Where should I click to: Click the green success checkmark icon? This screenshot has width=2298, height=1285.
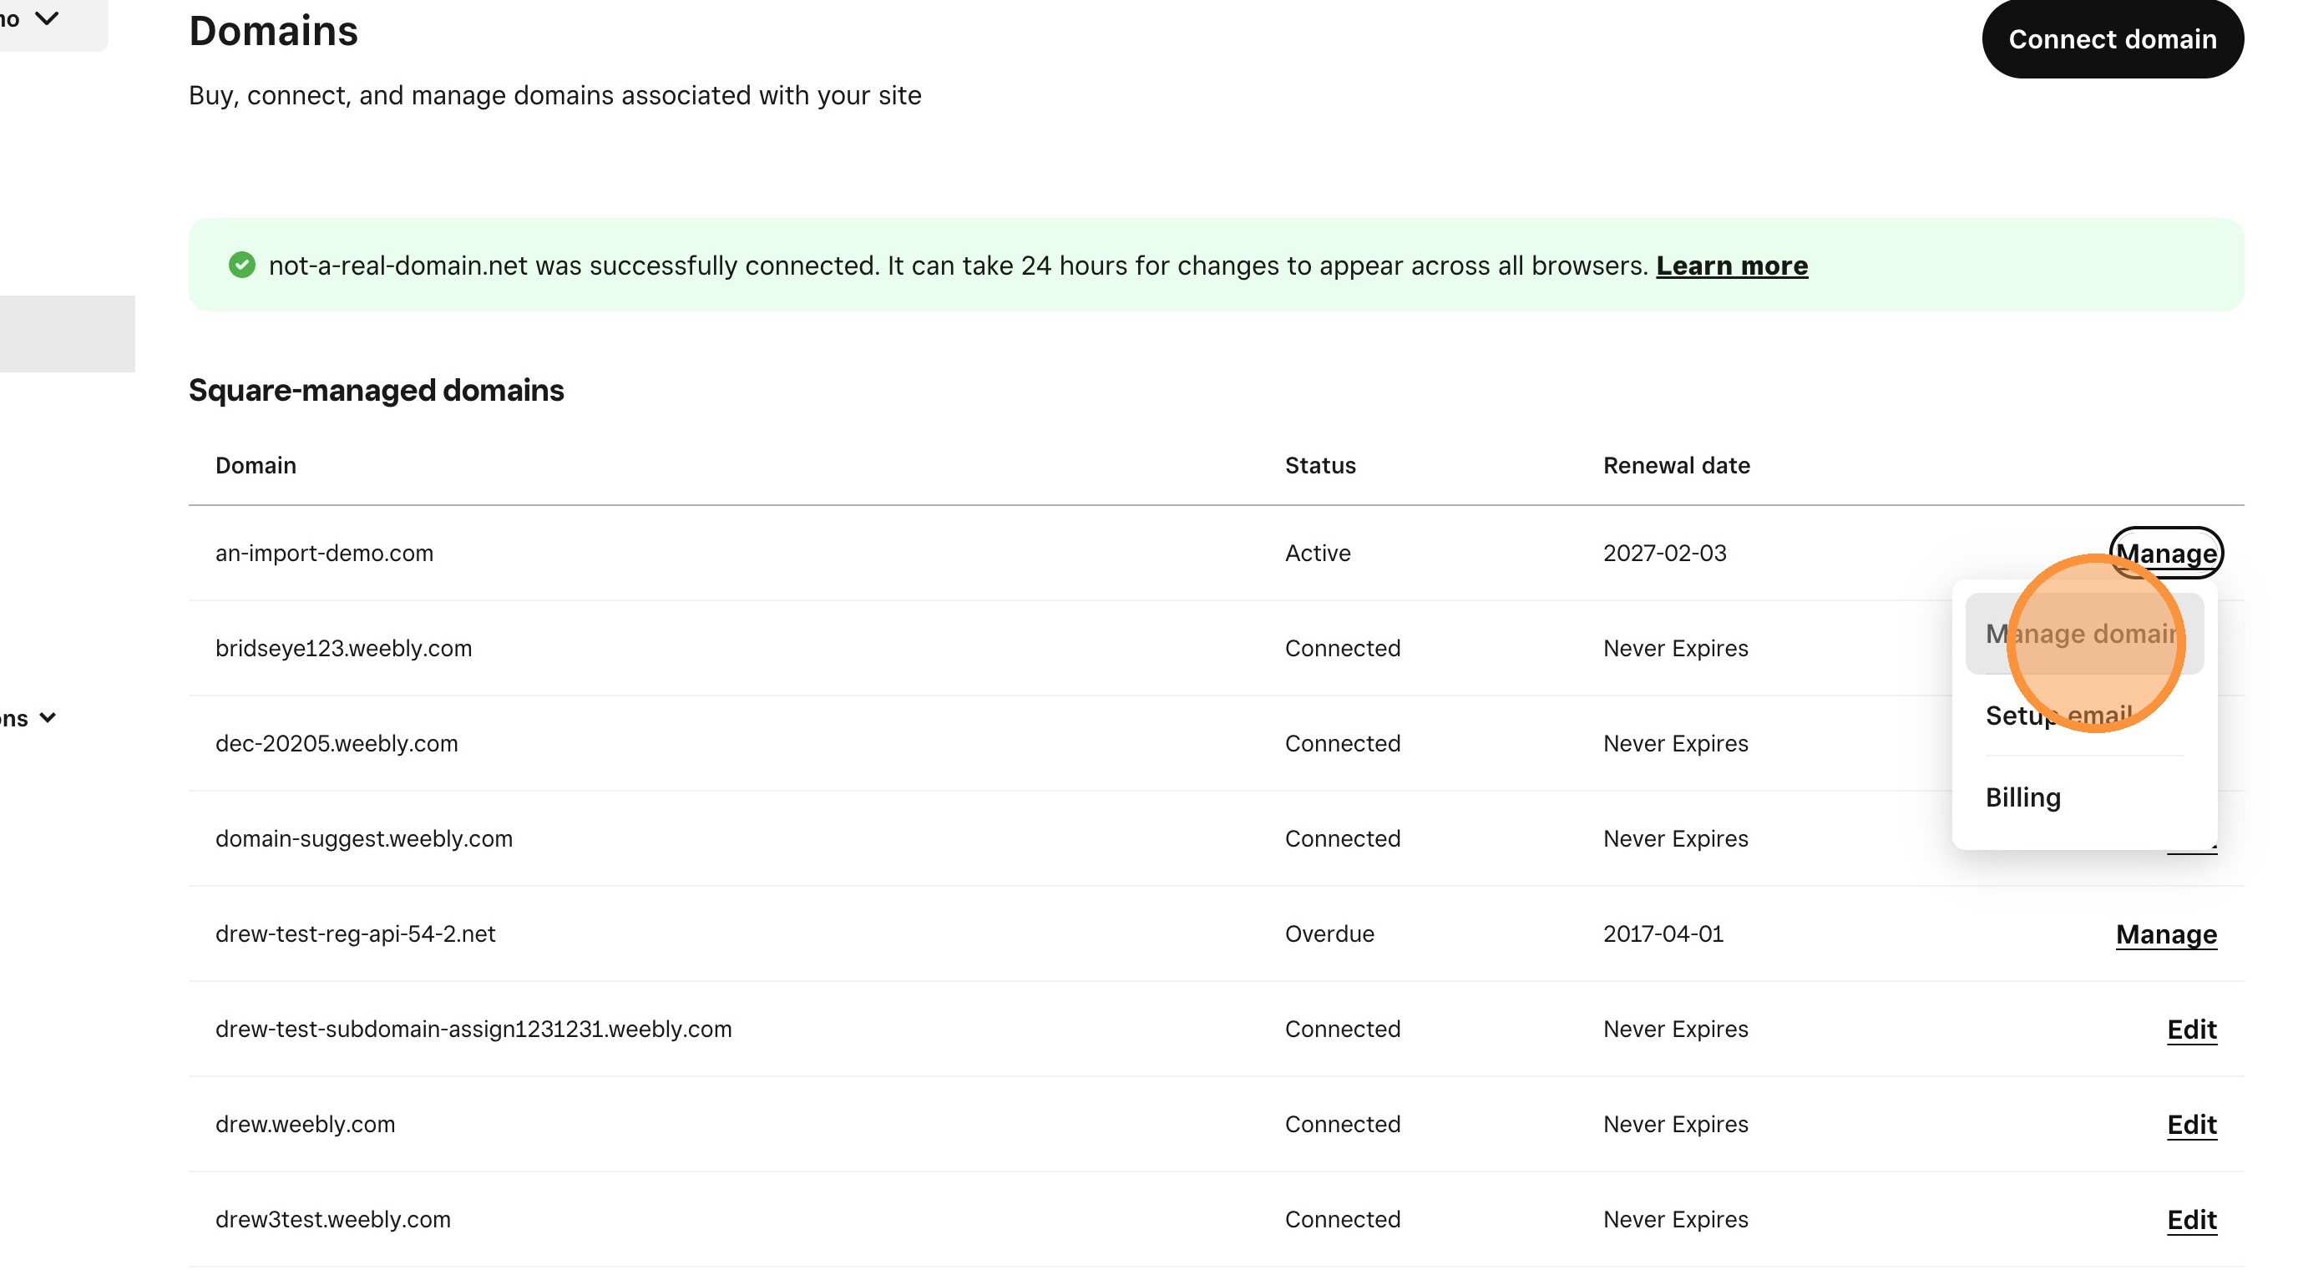[242, 265]
